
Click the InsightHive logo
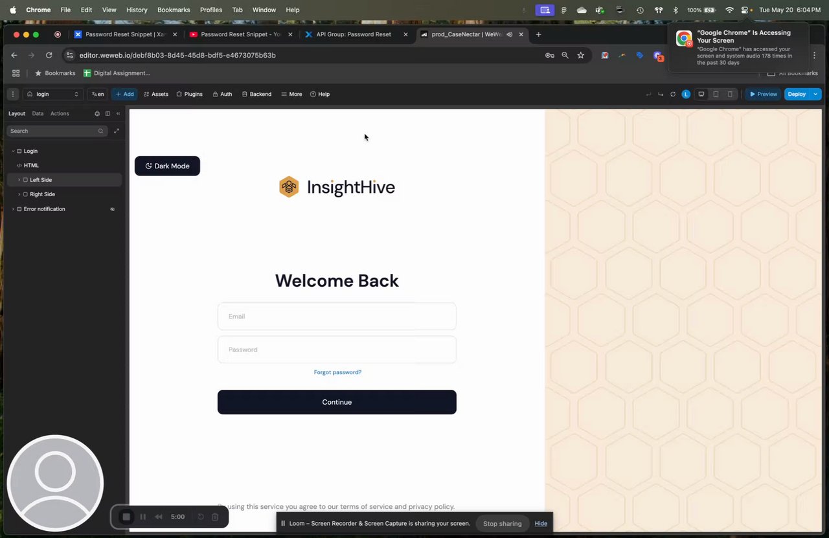[x=337, y=187]
